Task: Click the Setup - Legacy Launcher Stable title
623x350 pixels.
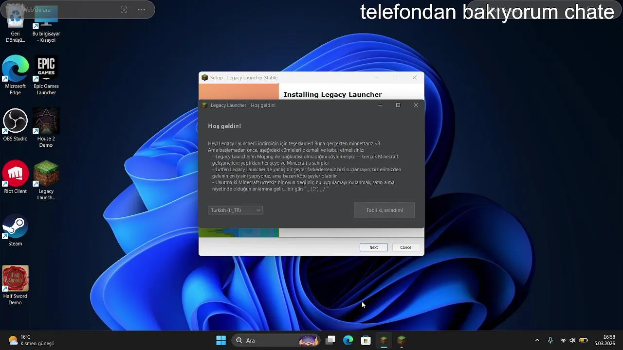Action: (244, 77)
